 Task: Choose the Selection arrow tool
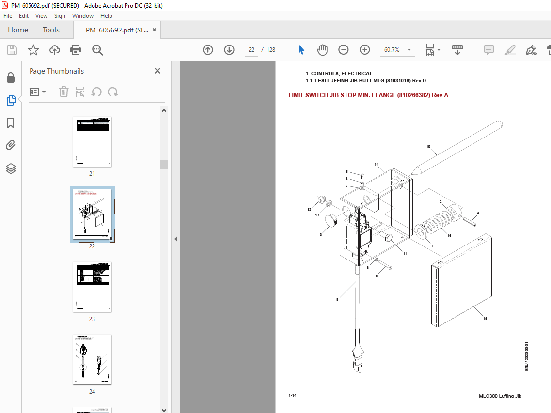[301, 50]
